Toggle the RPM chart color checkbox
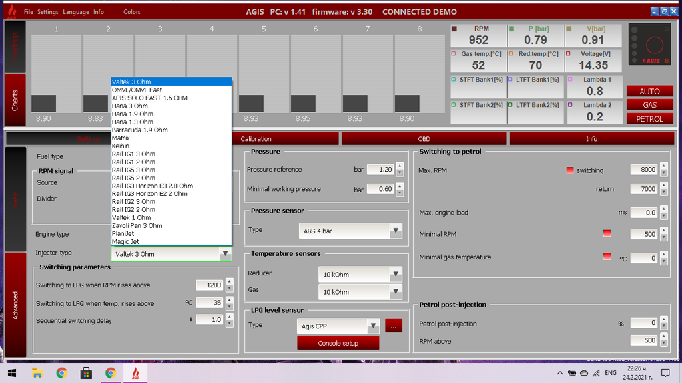 454,29
